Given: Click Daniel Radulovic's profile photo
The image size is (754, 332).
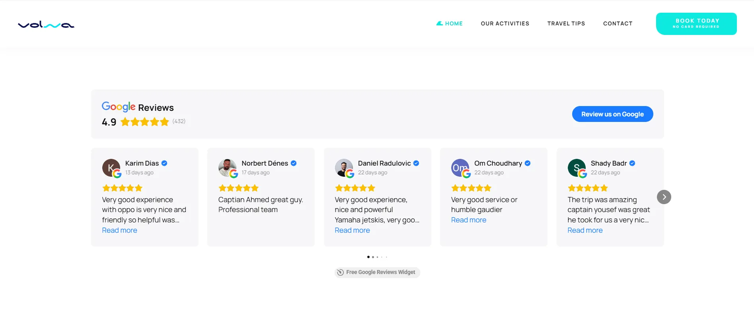Looking at the screenshot, I should [x=344, y=168].
